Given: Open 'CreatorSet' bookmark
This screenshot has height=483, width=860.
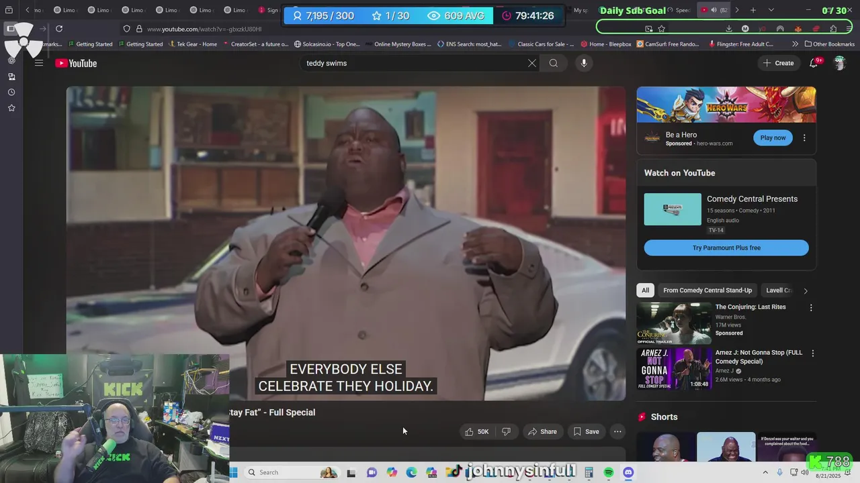Looking at the screenshot, I should (255, 44).
